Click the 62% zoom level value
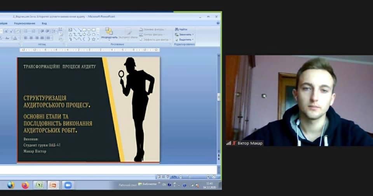The height and width of the screenshot is (196, 373). (x=174, y=177)
